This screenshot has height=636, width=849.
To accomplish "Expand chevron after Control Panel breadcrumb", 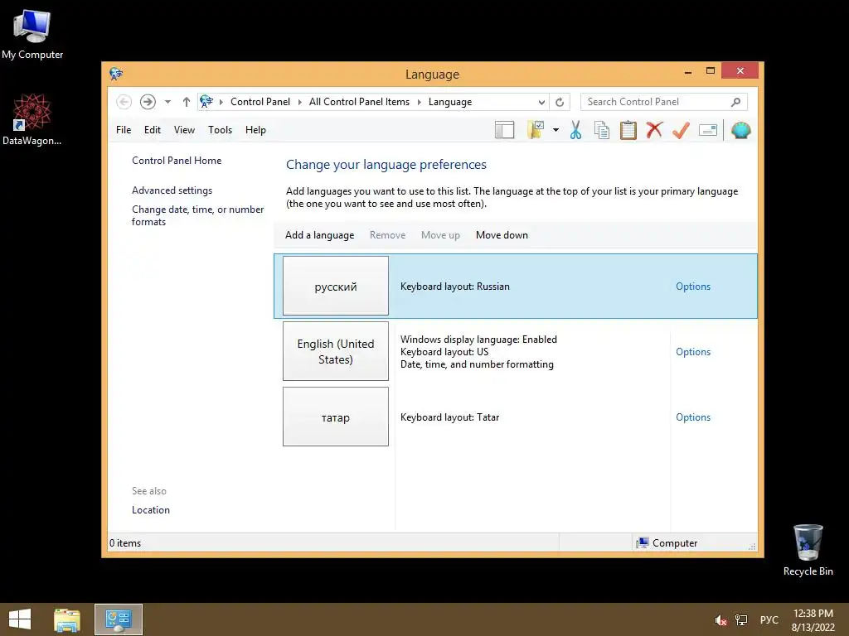I will [299, 102].
